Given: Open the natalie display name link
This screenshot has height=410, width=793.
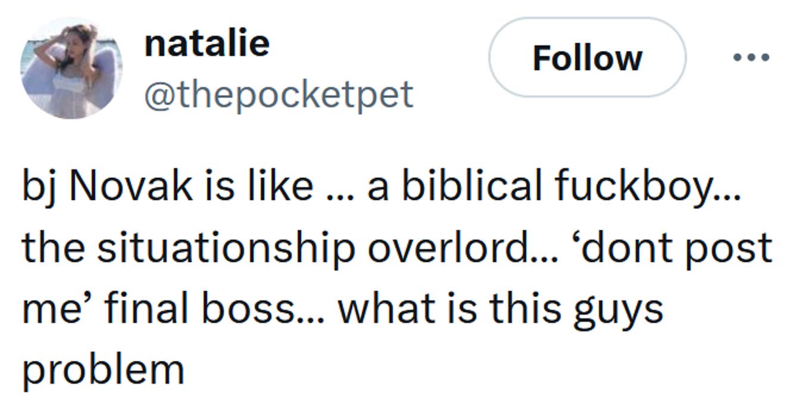Looking at the screenshot, I should click(207, 43).
